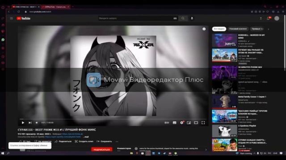The image size is (286, 160).
Task: Open KORDHELL - MURDER IN MY MIND thumbnail
Action: point(224,40)
